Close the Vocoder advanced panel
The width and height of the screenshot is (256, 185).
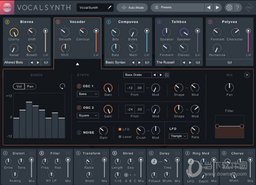coord(247,75)
